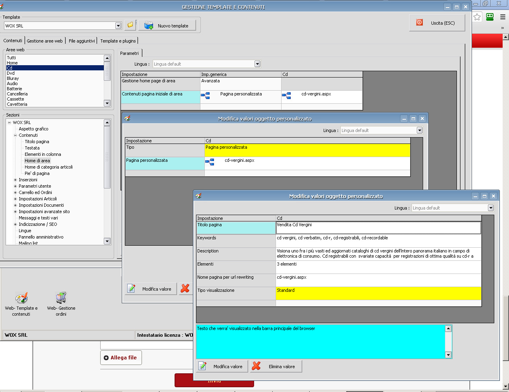Screen dimensions: 509x392
Task: Open the Lingua dropdown in the Parametri panel
Action: [257, 64]
